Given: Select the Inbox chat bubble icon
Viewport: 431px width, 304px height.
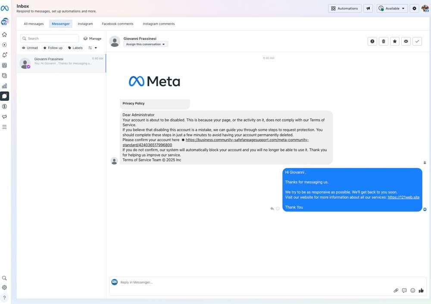Looking at the screenshot, I should tap(4, 96).
